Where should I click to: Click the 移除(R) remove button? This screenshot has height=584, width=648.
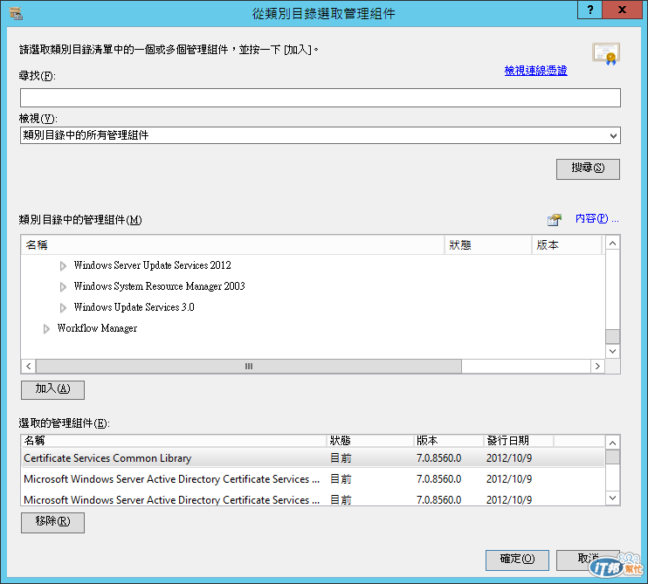point(52,523)
